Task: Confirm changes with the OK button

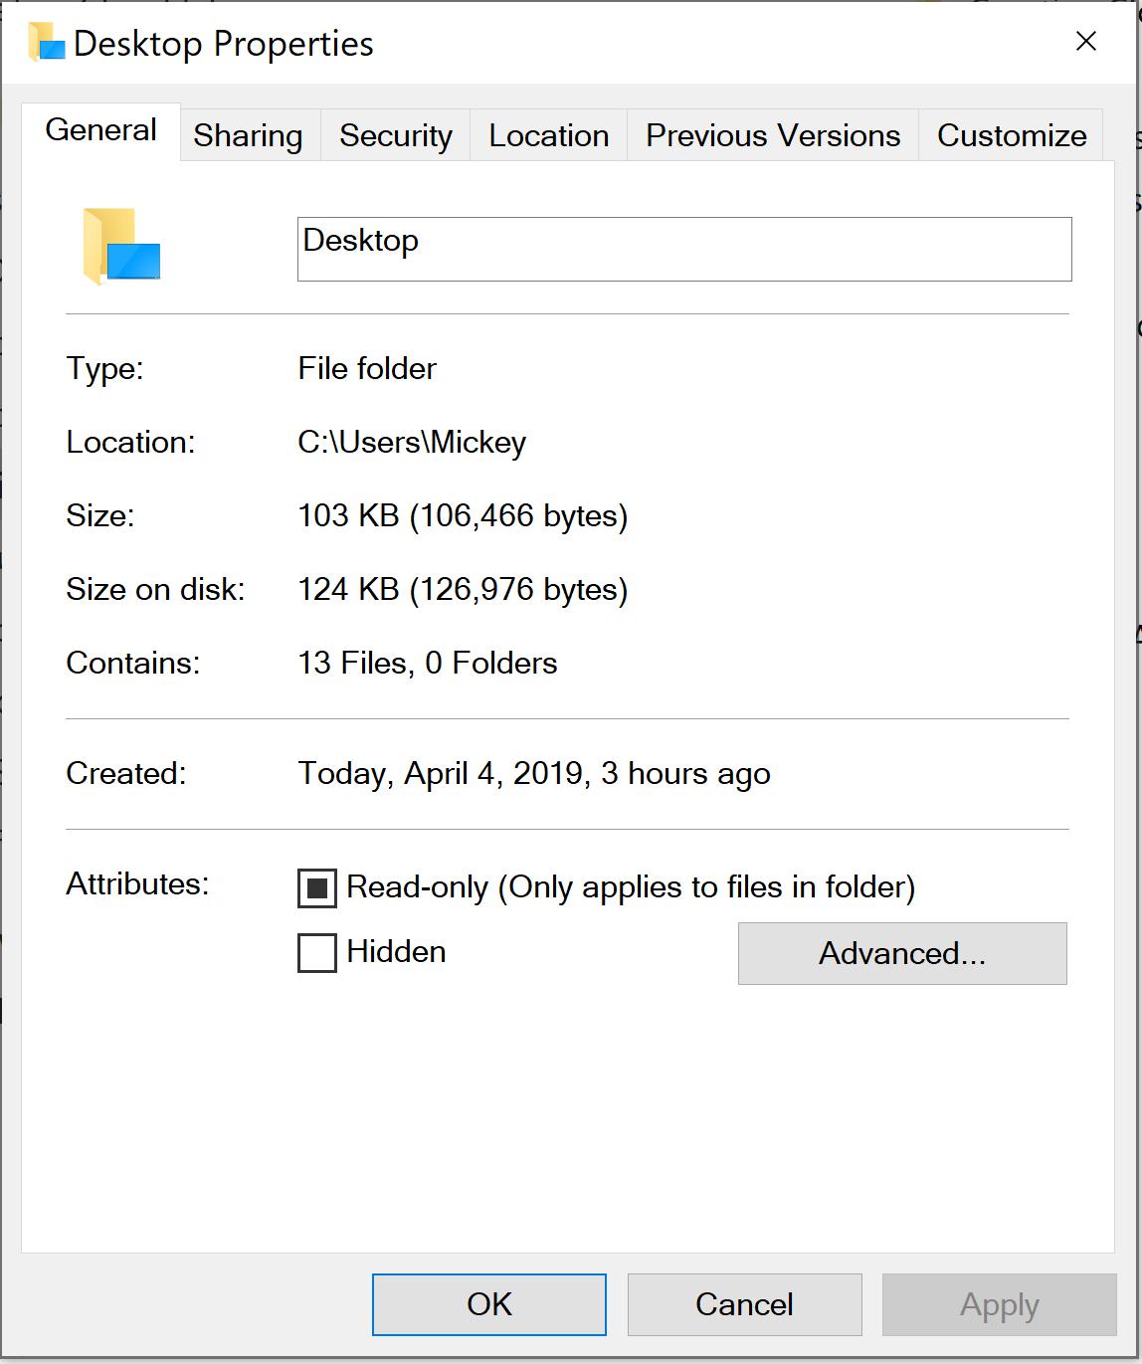Action: tap(488, 1304)
